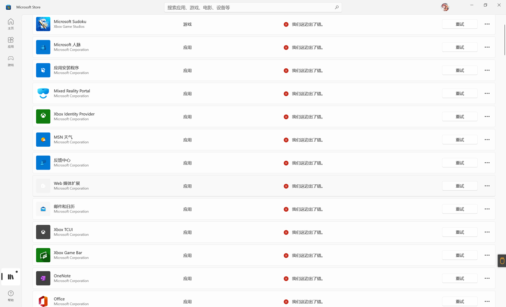506x307 pixels.
Task: Click the Mixed Reality Portal icon
Action: coord(43,93)
